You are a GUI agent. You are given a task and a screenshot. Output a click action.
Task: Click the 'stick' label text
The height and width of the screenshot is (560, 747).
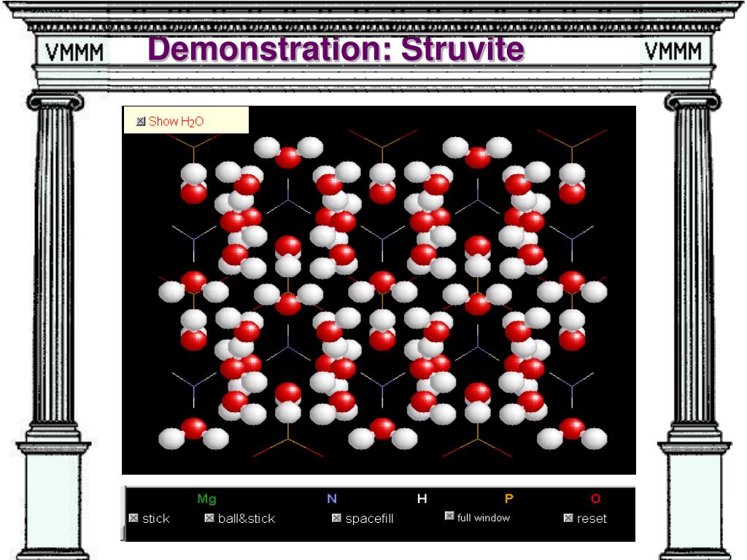pyautogui.click(x=156, y=518)
